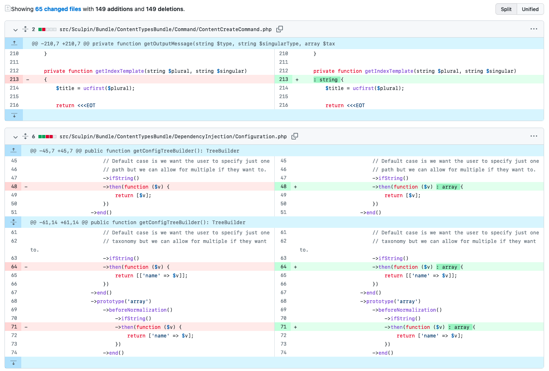Image resolution: width=549 pixels, height=371 pixels.
Task: Copy the Configuration.php file path
Action: (295, 136)
